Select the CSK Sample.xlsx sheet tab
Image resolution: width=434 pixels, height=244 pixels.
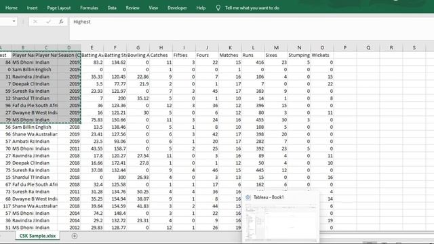[x=37, y=236]
